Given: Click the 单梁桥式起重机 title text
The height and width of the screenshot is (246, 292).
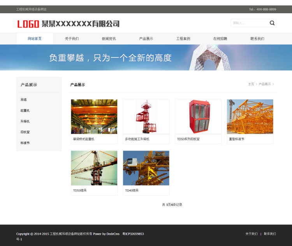Looking at the screenshot, I should tap(84, 139).
